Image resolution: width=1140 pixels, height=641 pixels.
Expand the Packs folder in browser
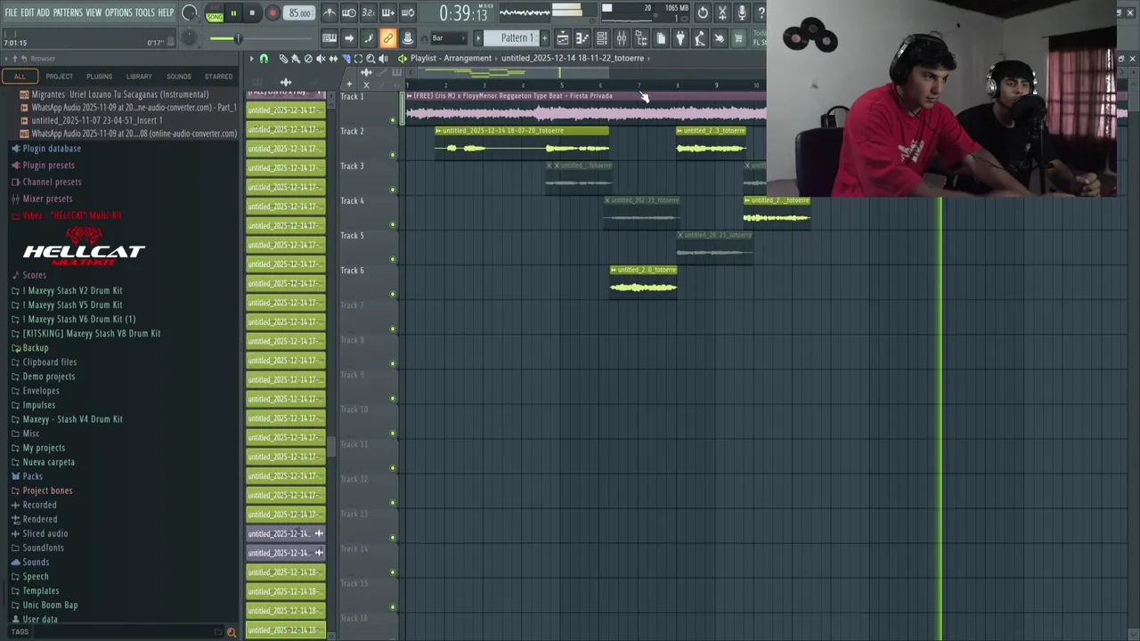(x=32, y=476)
